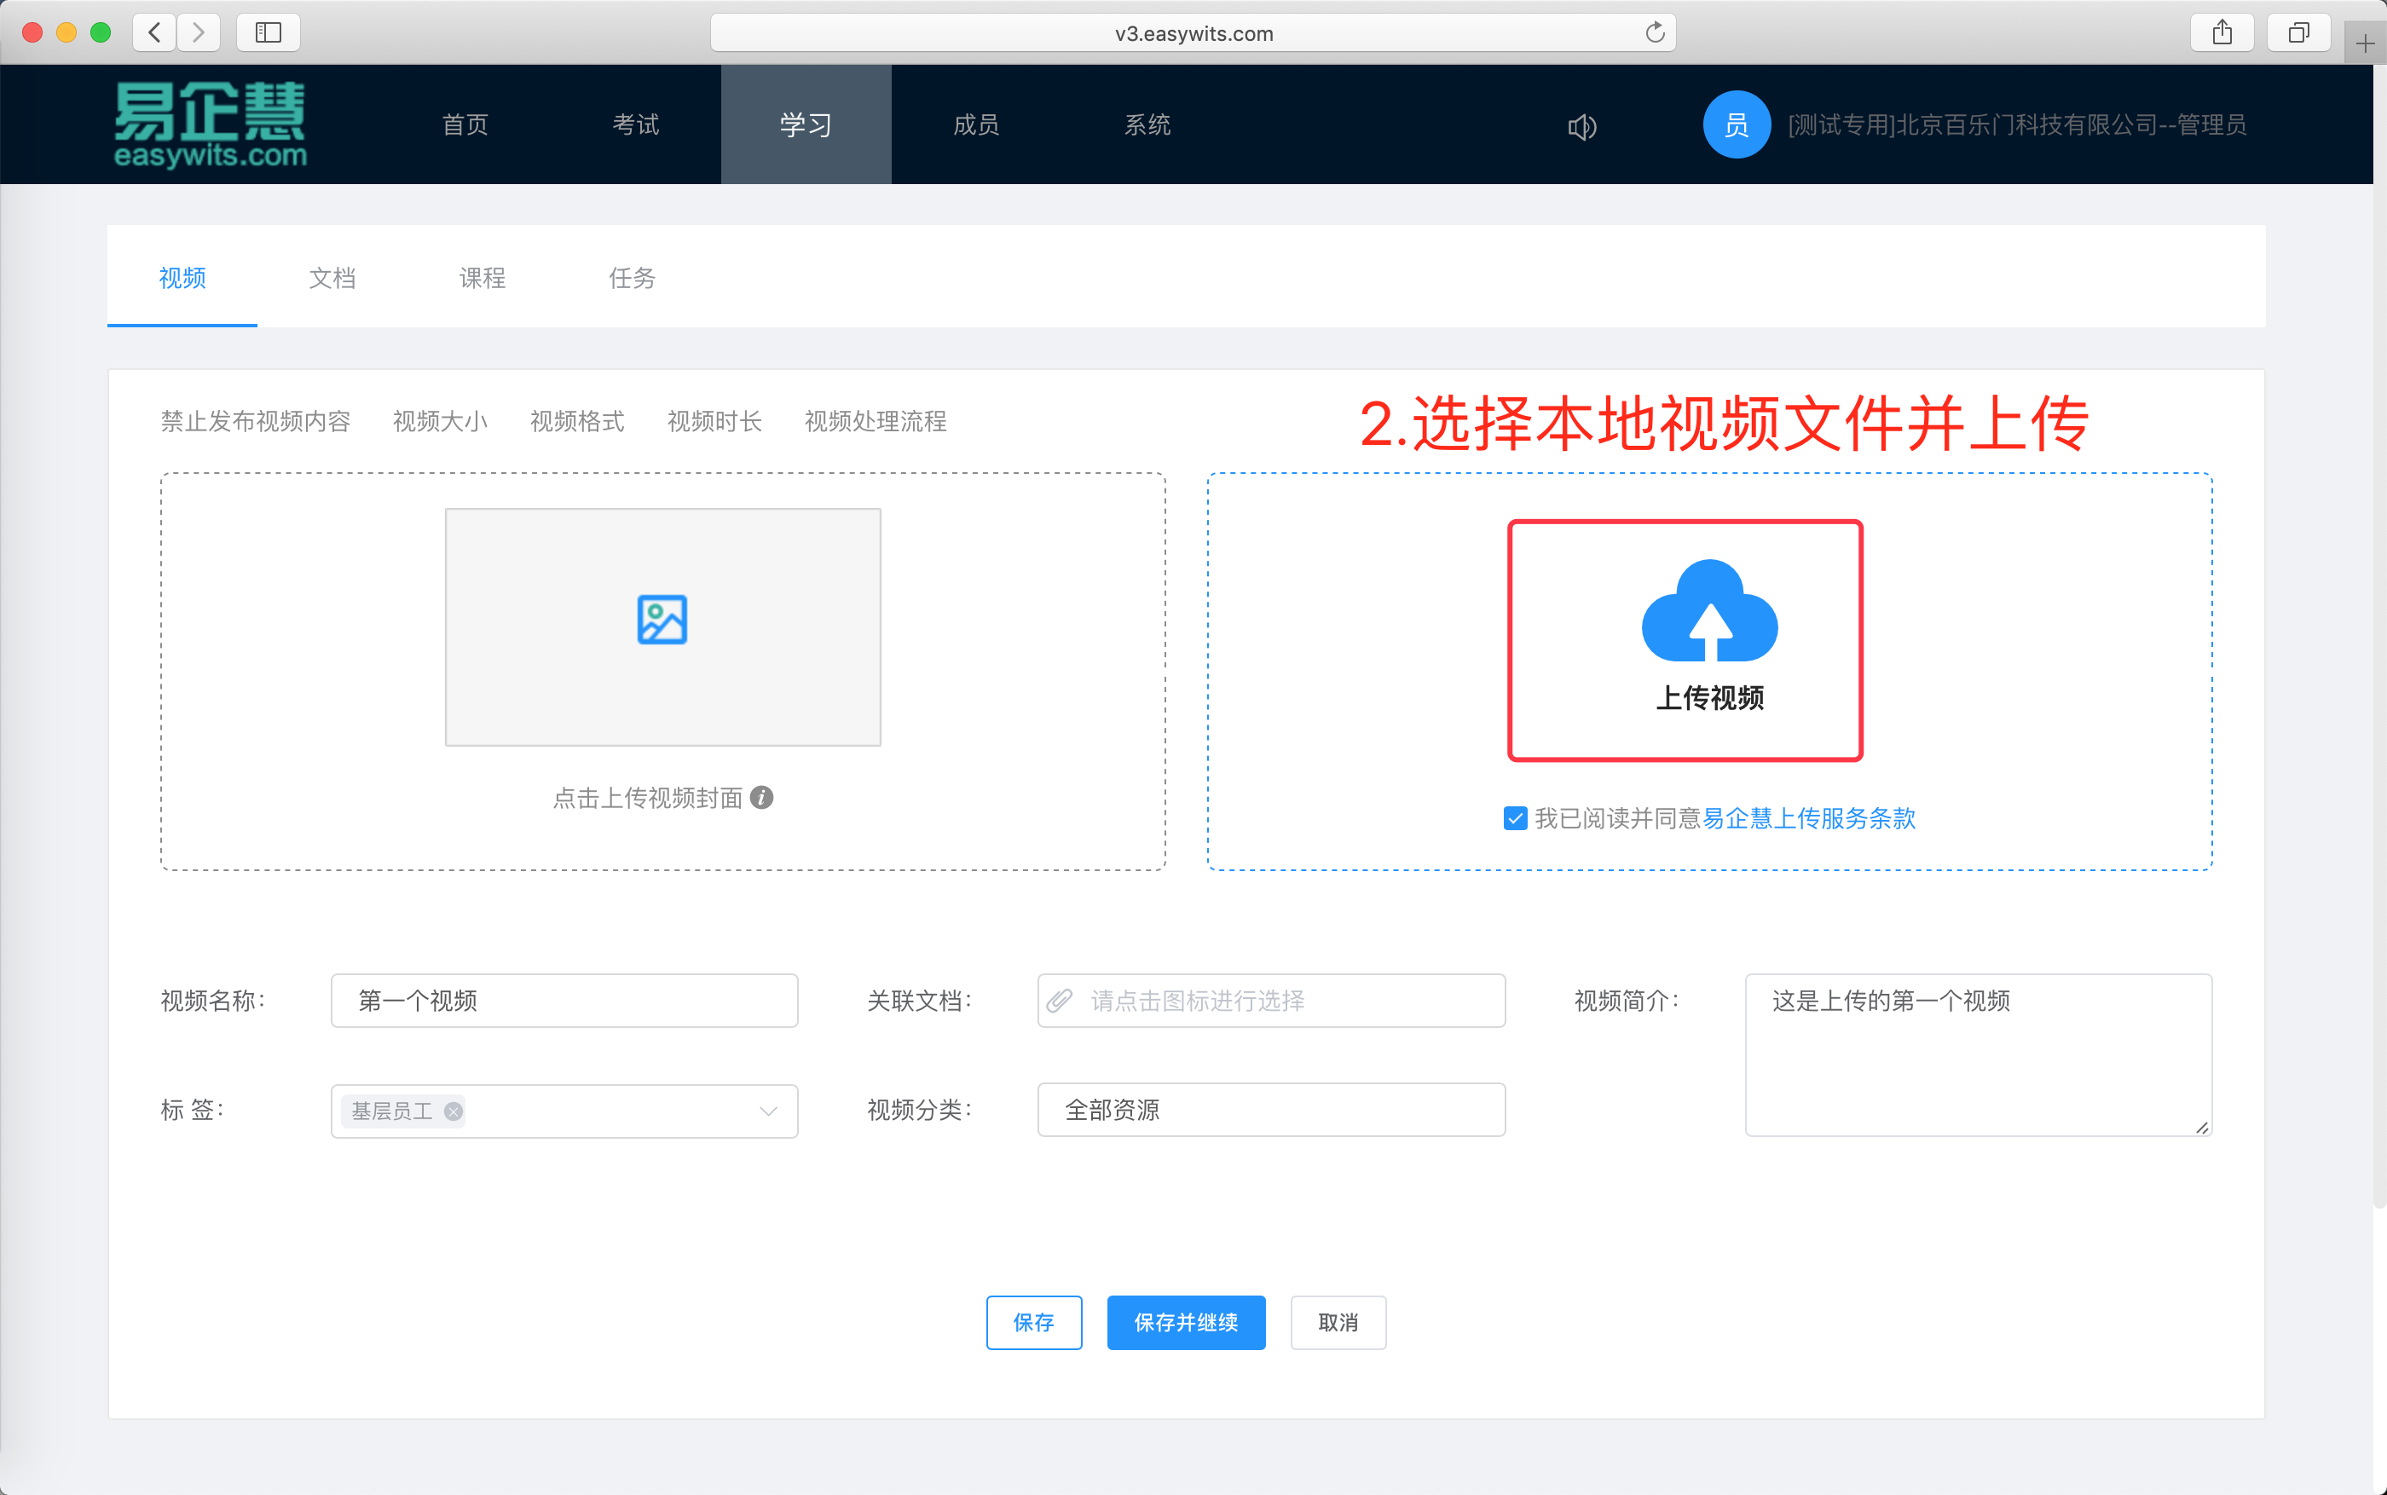Click the 视频名称 input field
The width and height of the screenshot is (2387, 1495).
(x=564, y=1001)
